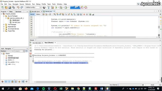Click the Save All toolbar icon
Viewport: 162px width, 91px height.
[13, 7]
